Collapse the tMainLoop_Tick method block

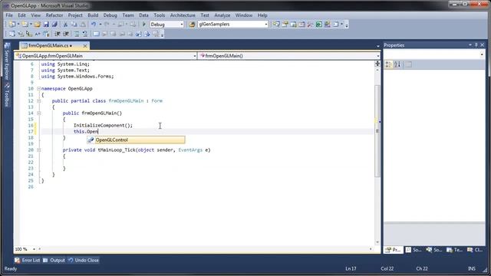(x=38, y=150)
